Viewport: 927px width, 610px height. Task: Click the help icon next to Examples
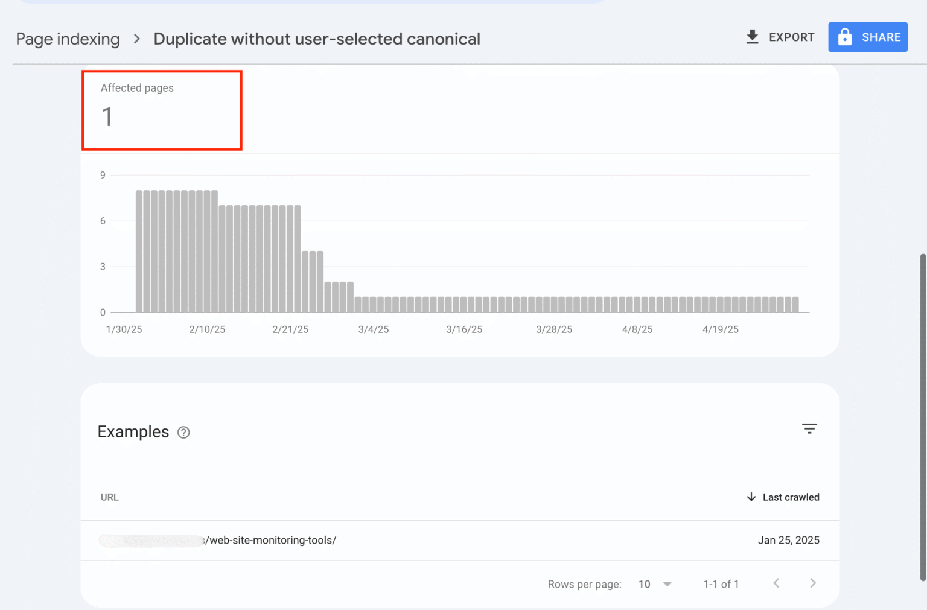click(x=183, y=432)
